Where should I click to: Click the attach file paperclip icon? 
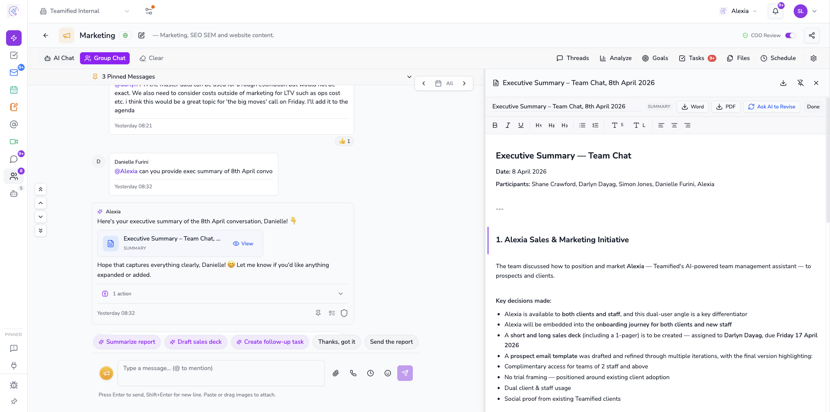tap(335, 373)
